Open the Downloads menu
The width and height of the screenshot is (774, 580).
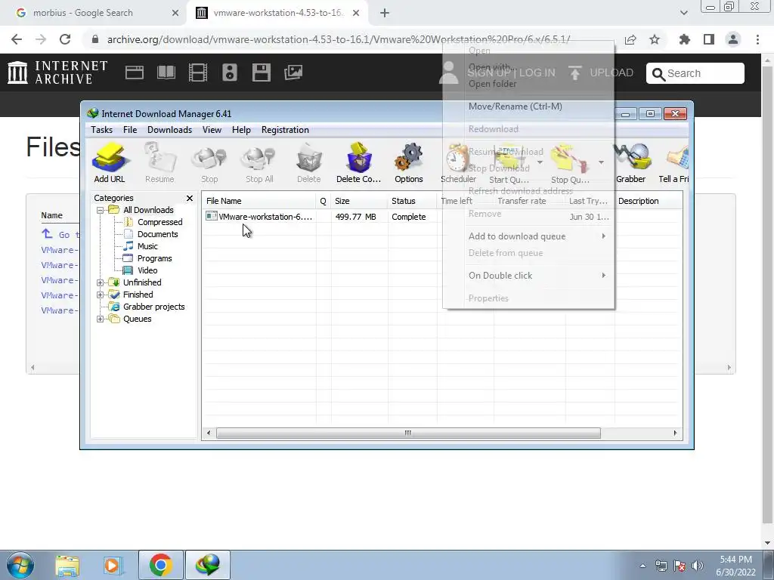170,130
